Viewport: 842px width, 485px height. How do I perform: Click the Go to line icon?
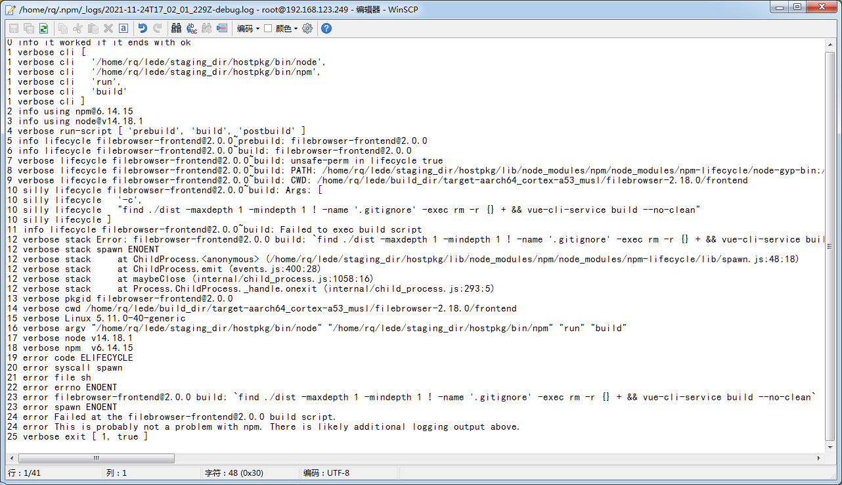point(222,28)
